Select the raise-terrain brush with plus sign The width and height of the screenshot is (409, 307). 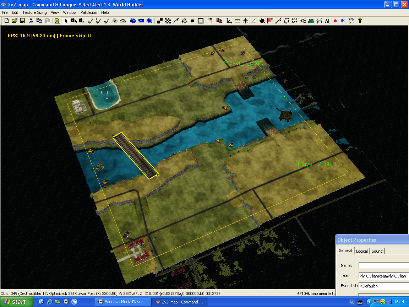98,21
